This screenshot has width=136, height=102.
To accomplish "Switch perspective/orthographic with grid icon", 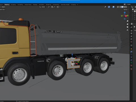I will click(x=127, y=30).
